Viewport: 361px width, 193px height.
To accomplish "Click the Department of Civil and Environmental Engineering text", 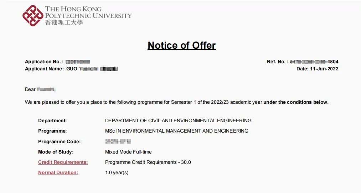I will coord(178,121).
